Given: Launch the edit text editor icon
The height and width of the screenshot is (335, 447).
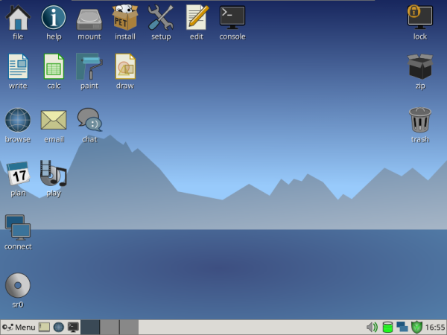Looking at the screenshot, I should coord(197,17).
